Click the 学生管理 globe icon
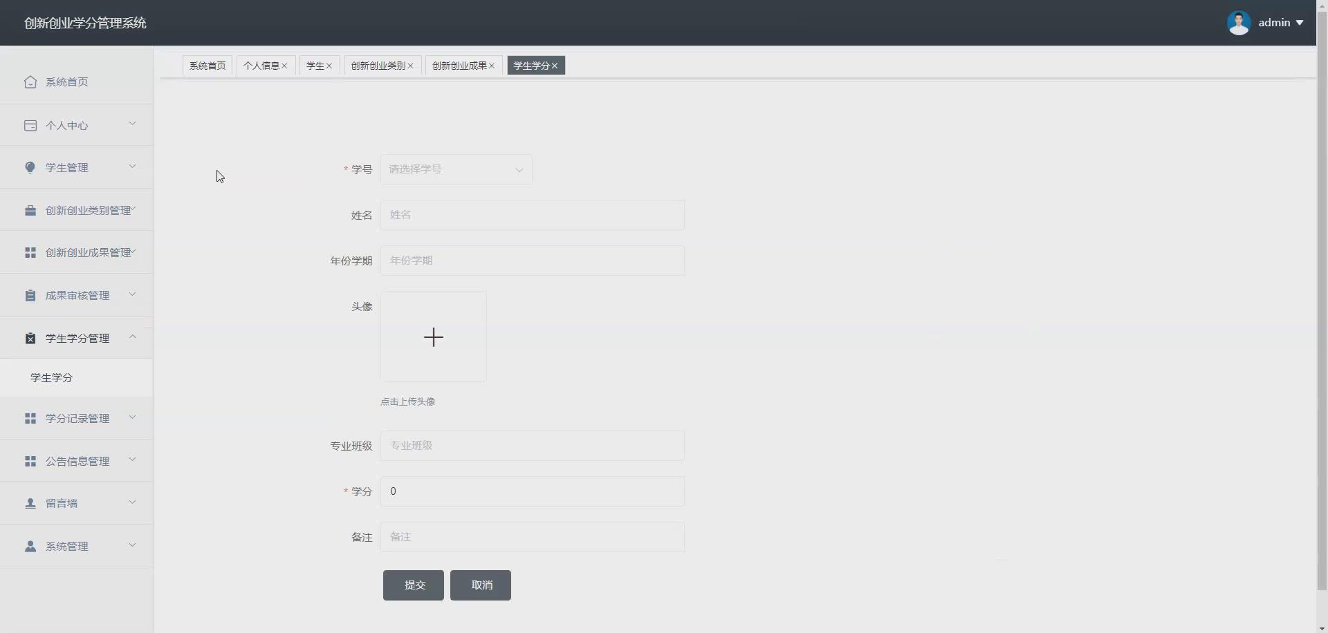The width and height of the screenshot is (1328, 633). click(30, 167)
